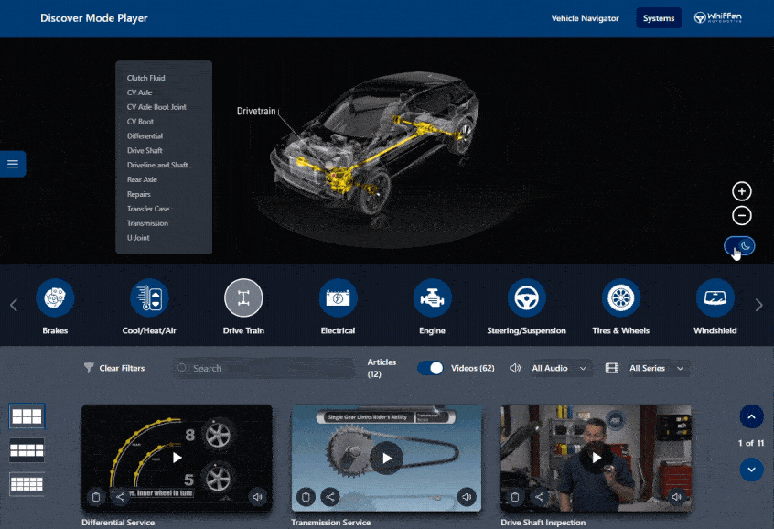Image resolution: width=774 pixels, height=529 pixels.
Task: Open the Vehicle Navigator tab
Action: pos(585,18)
